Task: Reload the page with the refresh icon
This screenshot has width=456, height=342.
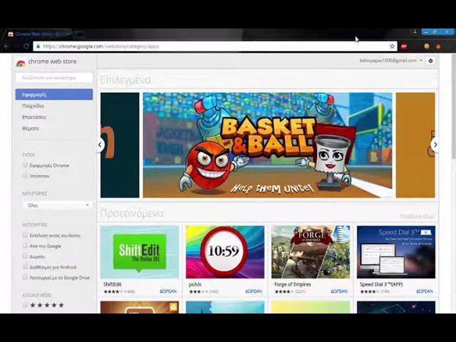Action: pos(26,46)
